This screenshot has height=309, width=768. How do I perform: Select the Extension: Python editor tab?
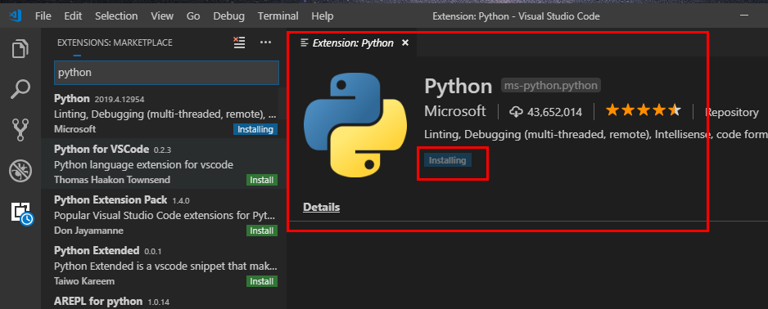(x=352, y=43)
